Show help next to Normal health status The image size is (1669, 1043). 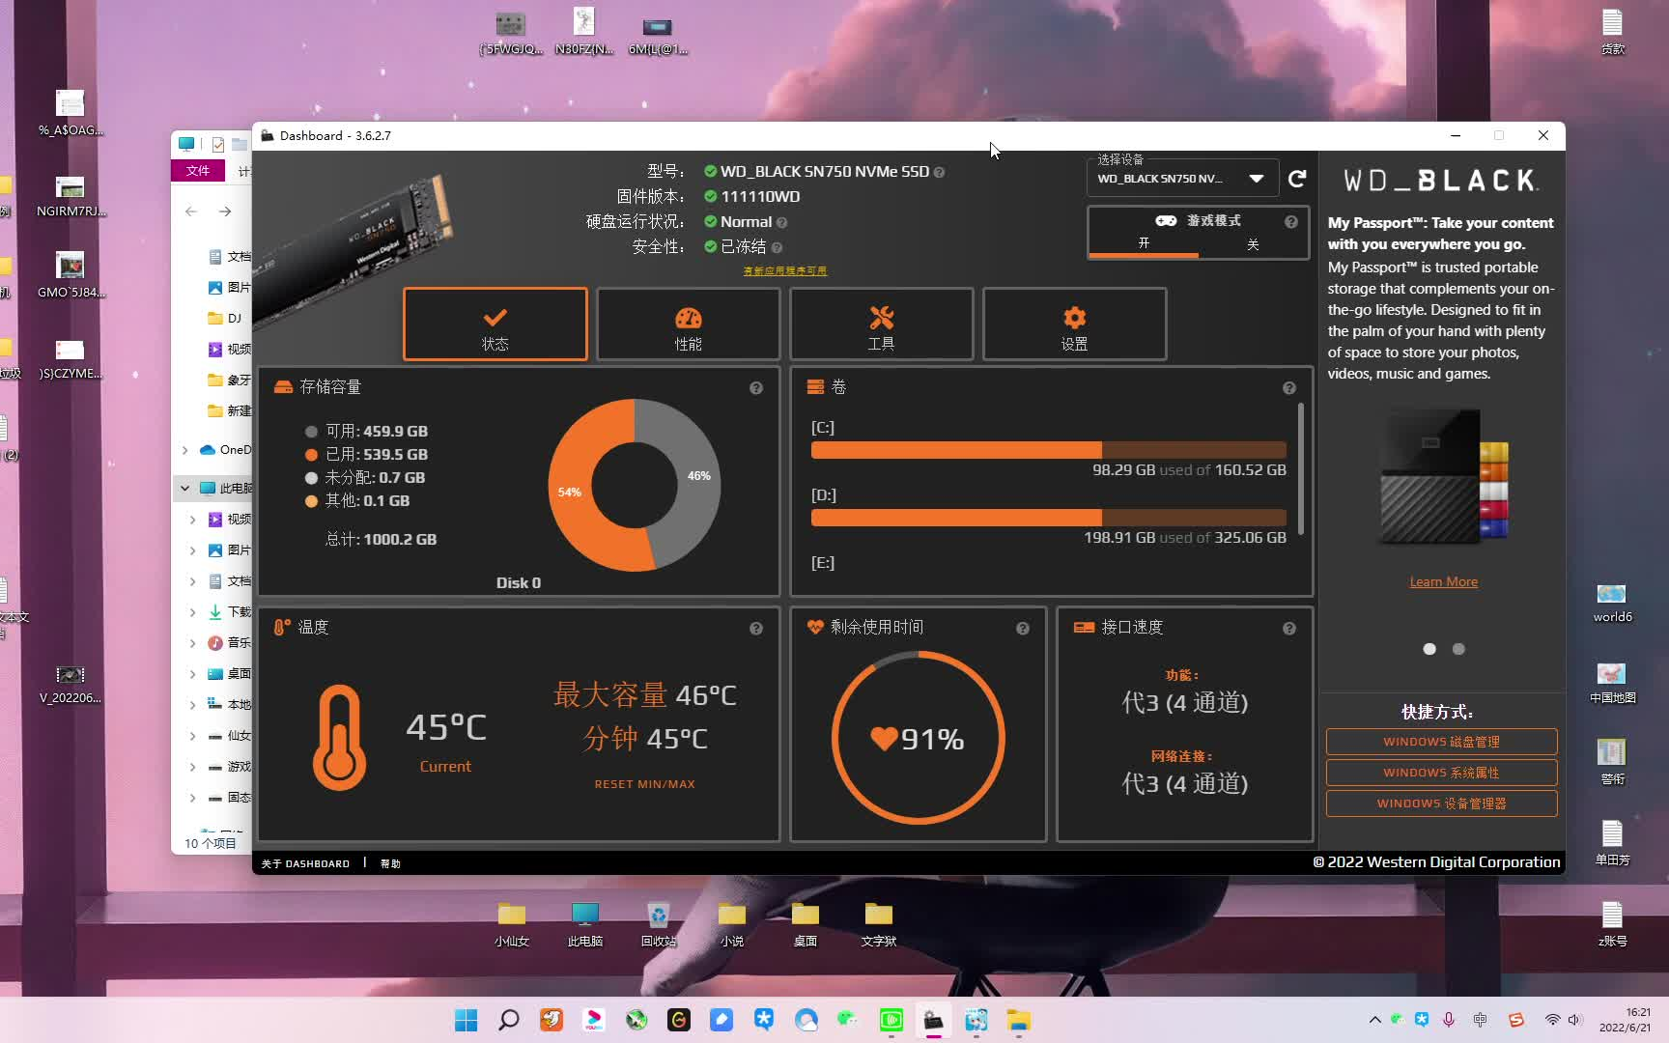pos(781,222)
